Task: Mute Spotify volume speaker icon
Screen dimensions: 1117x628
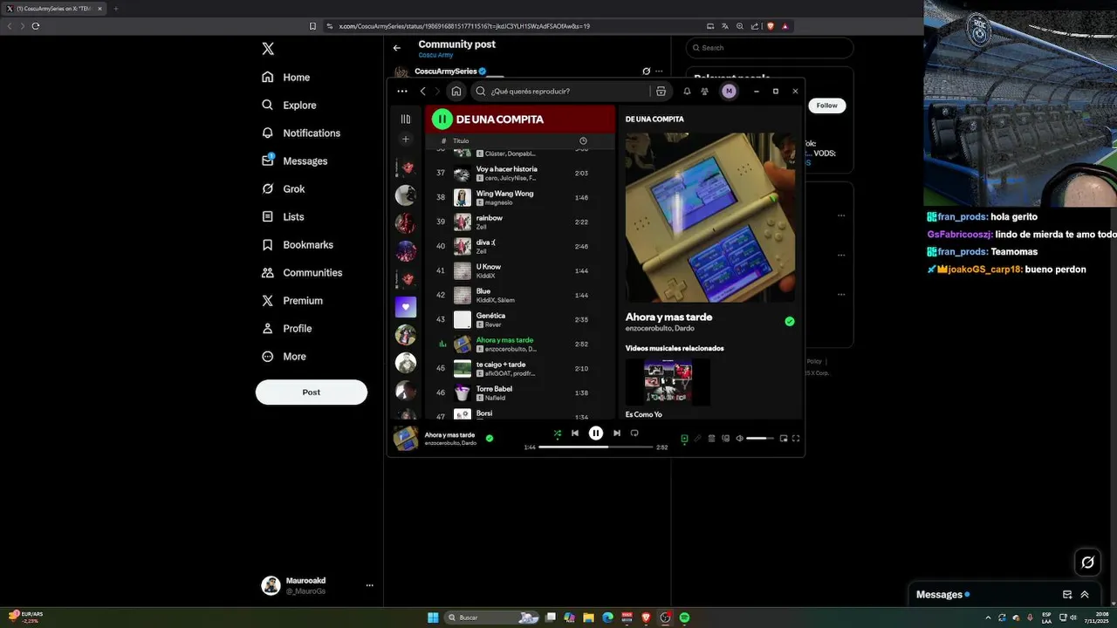Action: point(739,438)
